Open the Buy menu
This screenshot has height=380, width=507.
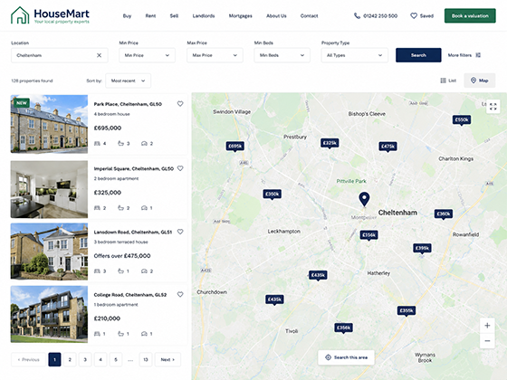coord(127,16)
